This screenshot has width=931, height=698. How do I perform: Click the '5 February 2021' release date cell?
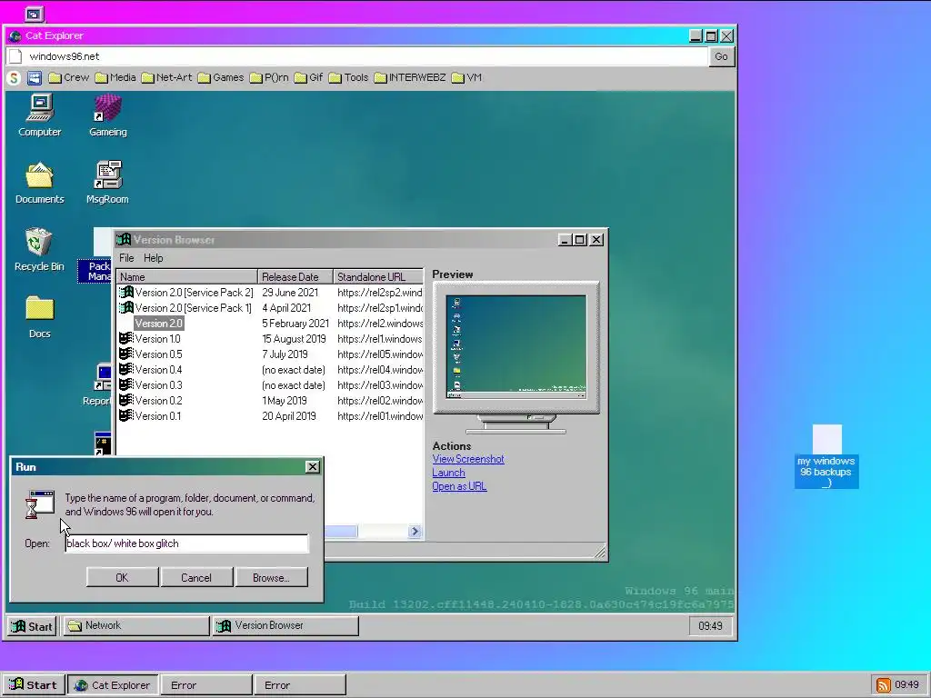pos(295,324)
